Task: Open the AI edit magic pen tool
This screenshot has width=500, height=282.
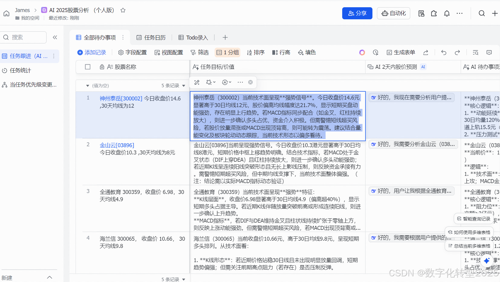Action: click(196, 82)
